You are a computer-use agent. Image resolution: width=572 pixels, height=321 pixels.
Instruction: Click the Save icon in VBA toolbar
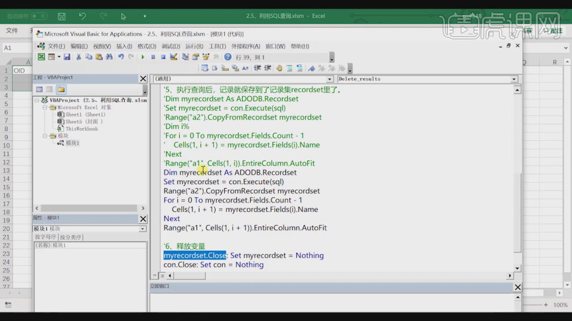point(67,57)
